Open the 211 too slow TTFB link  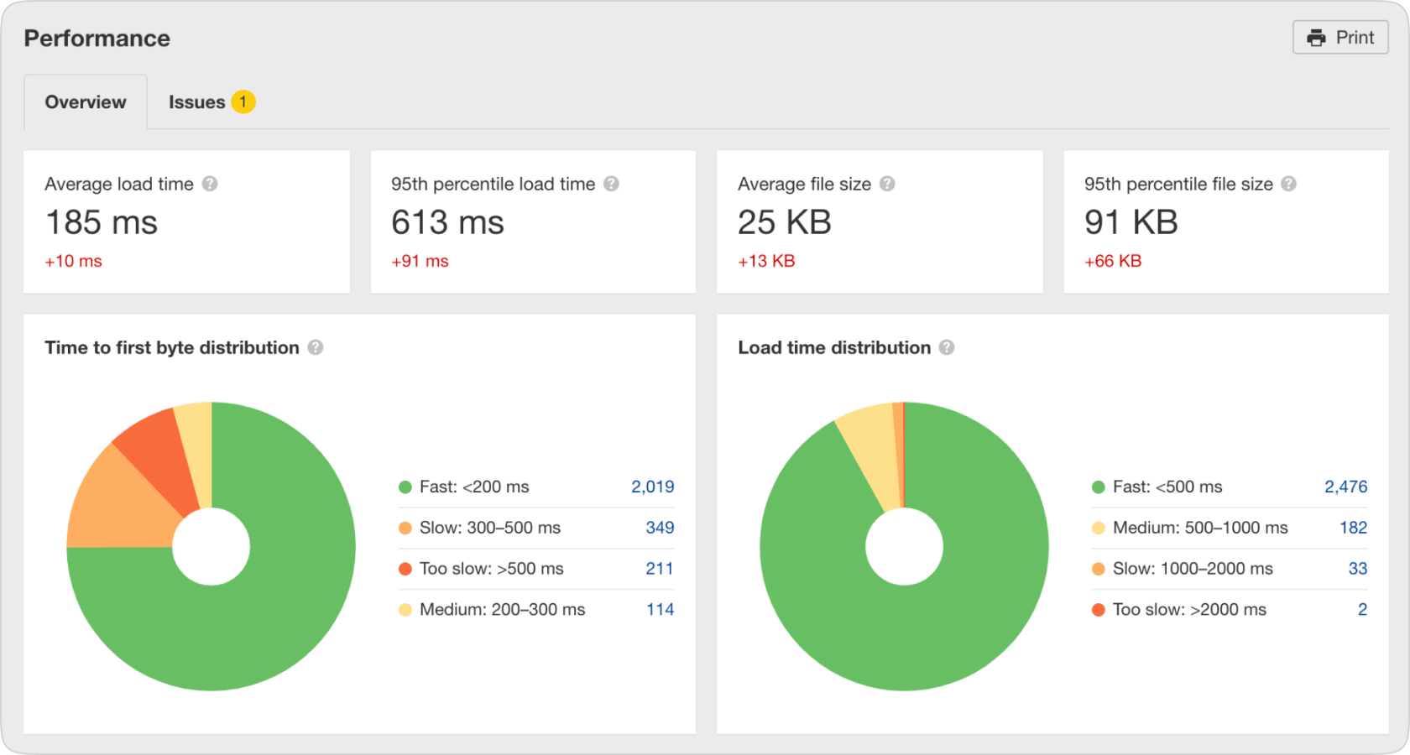[660, 569]
